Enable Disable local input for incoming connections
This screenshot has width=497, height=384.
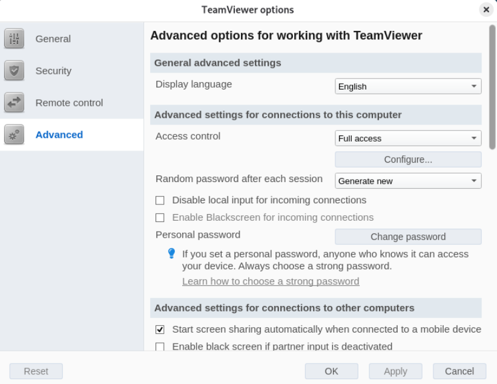coord(160,200)
